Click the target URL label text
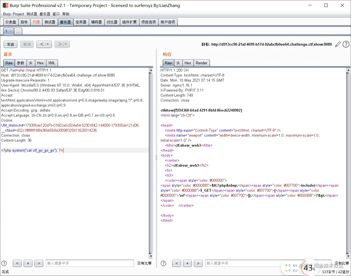This screenshot has width=351, height=276. pos(267,44)
